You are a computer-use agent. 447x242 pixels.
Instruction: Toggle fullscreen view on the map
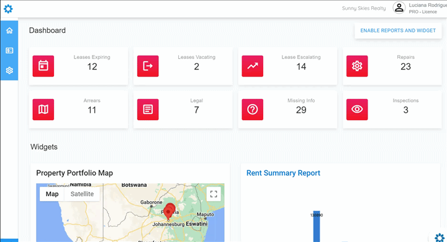coord(214,194)
